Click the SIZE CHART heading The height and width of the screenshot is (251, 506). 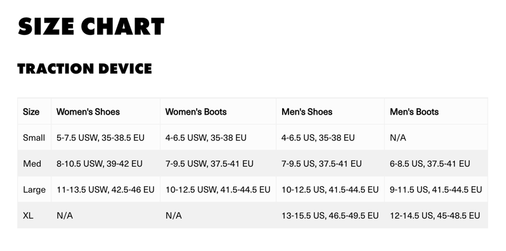click(x=91, y=27)
